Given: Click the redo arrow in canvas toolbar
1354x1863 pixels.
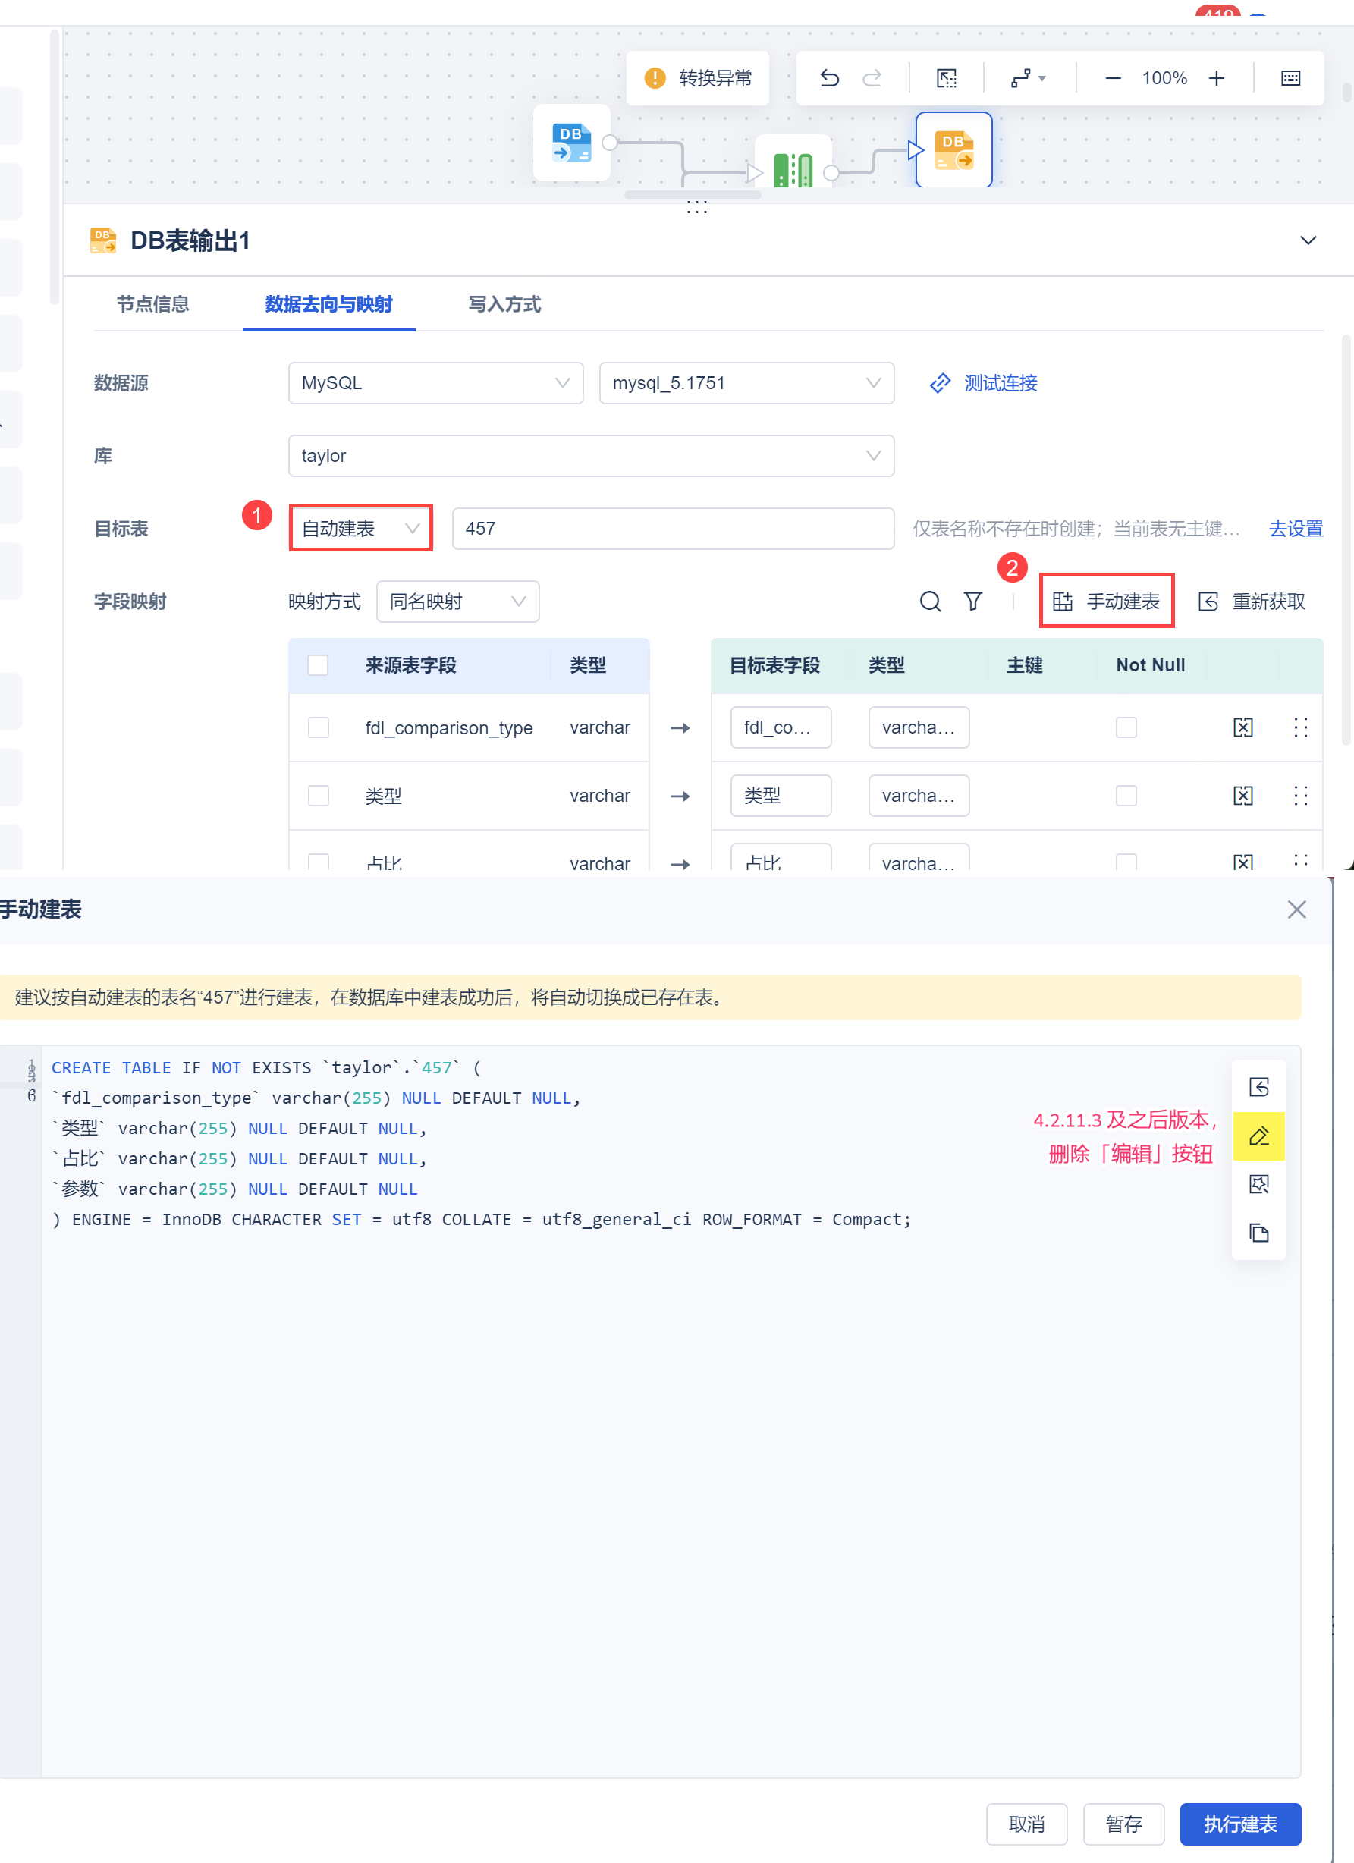Looking at the screenshot, I should coord(872,78).
